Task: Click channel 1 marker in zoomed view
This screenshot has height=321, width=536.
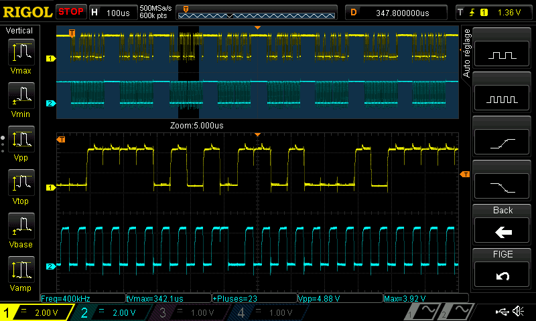Action: click(x=51, y=188)
